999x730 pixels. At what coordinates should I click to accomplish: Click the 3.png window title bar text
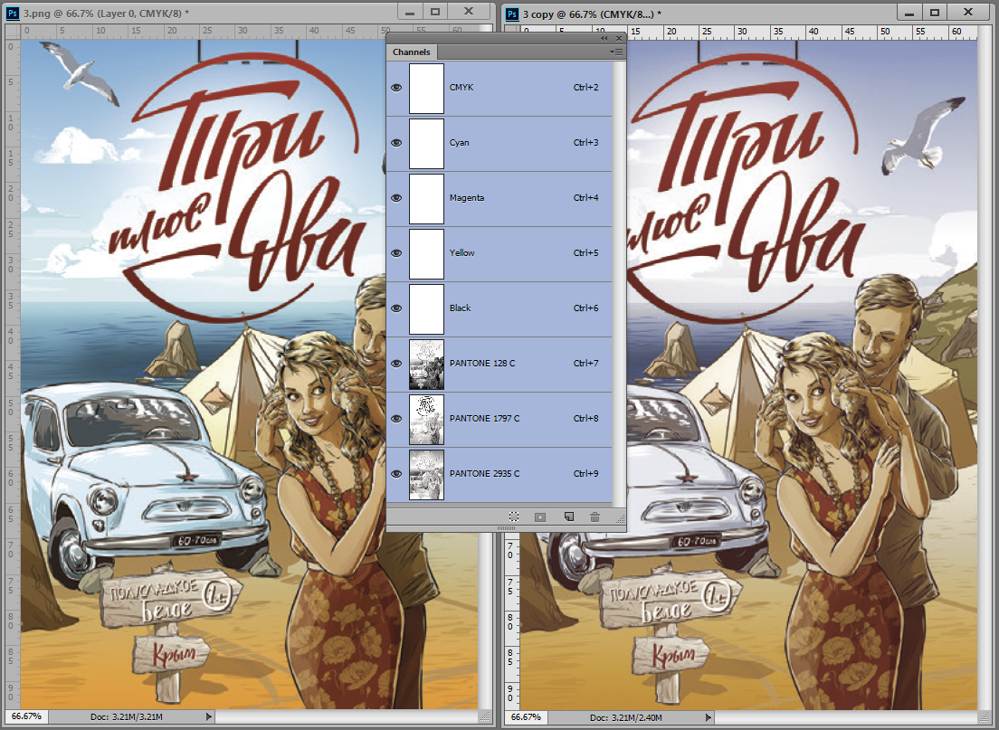point(106,13)
